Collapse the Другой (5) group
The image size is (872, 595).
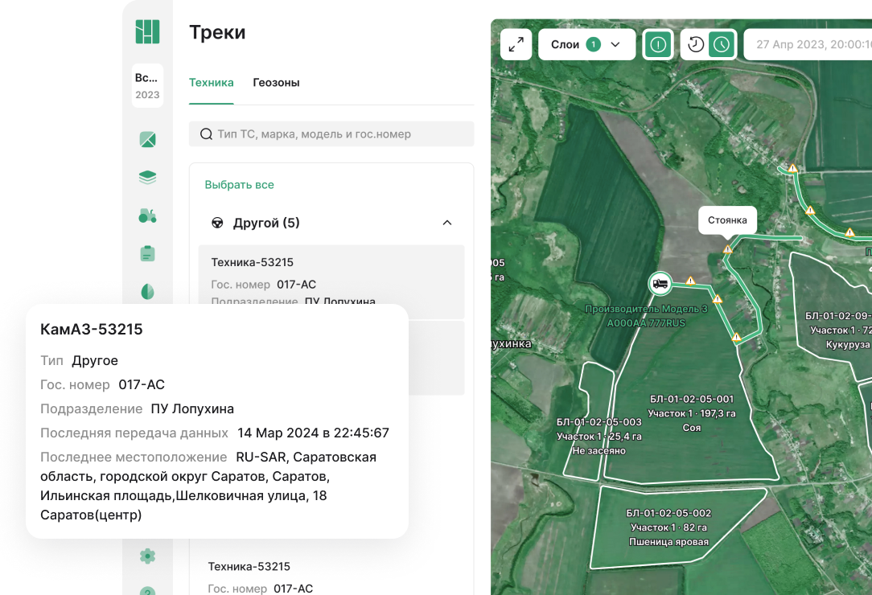tap(447, 223)
